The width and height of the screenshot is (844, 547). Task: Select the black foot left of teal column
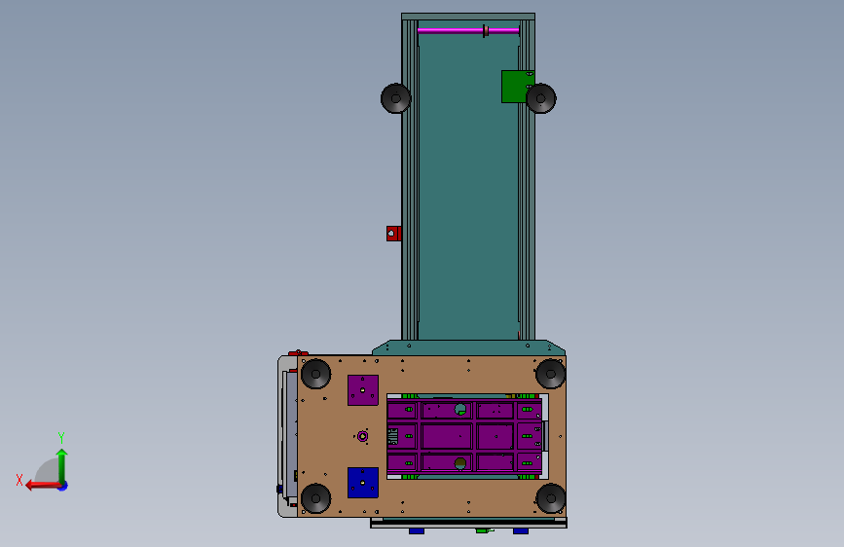coord(395,98)
